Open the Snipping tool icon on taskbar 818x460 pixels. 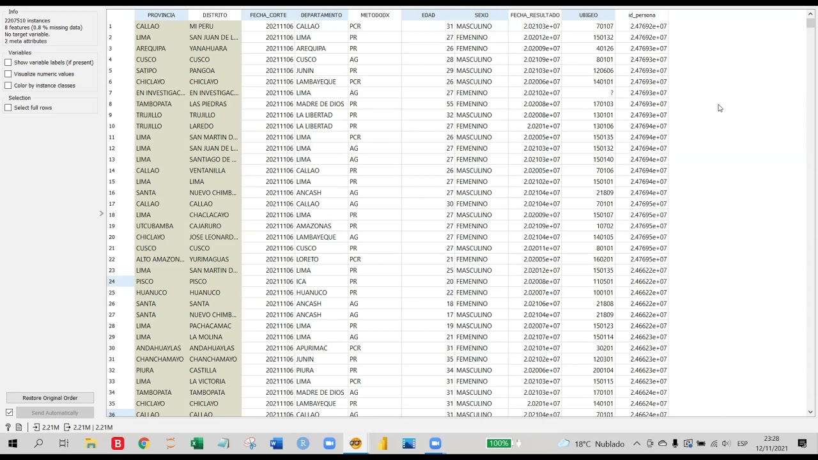(250, 443)
